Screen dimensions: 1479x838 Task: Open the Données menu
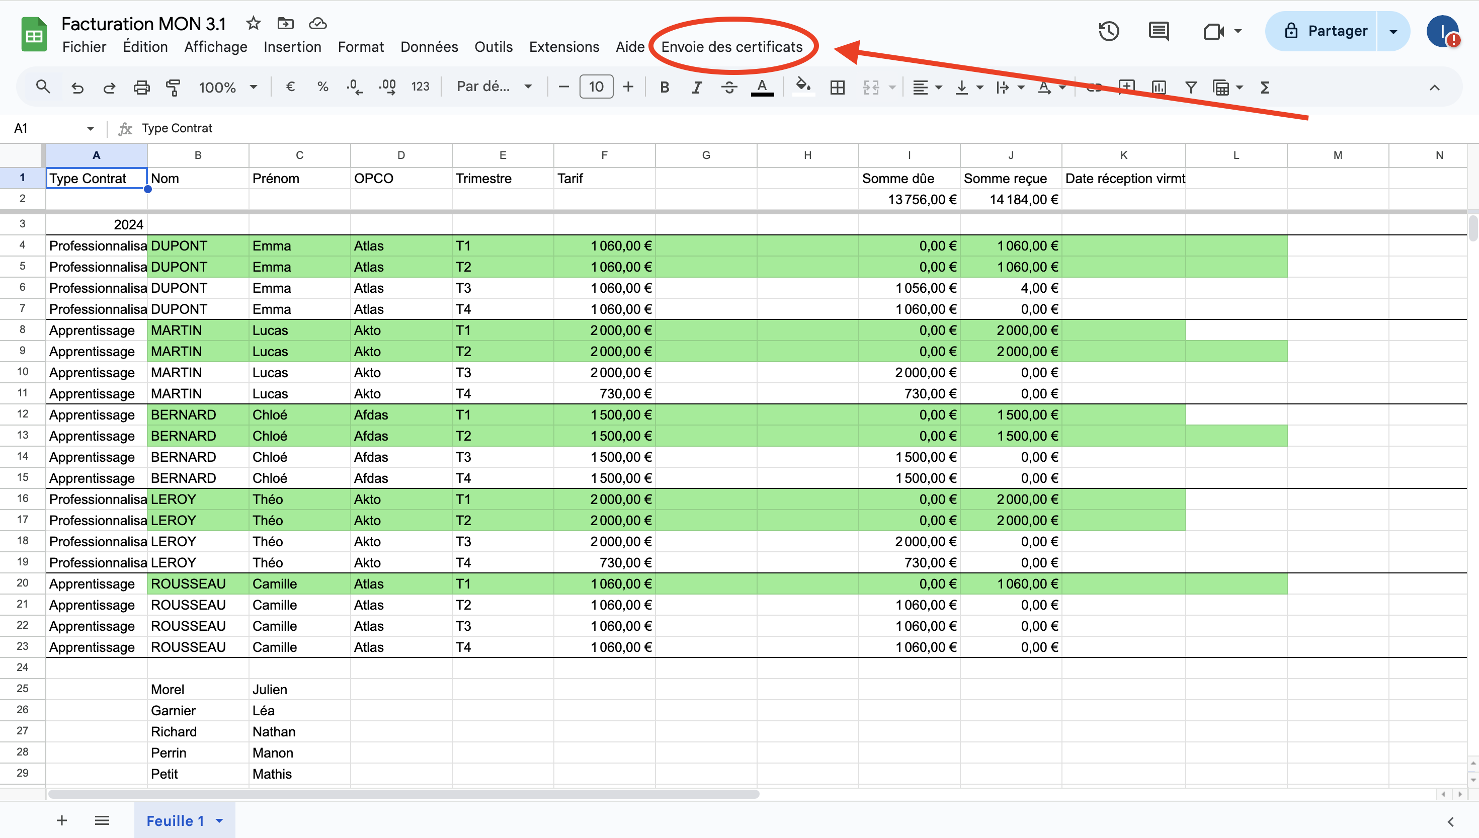(429, 47)
